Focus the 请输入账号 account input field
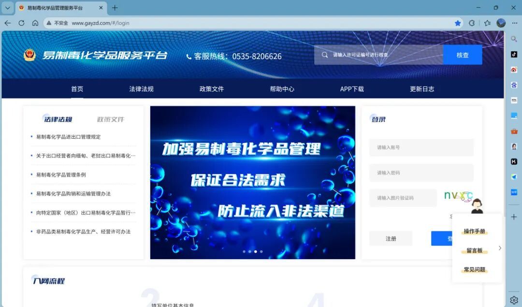Screen dimensions: 522x307 click(x=421, y=147)
